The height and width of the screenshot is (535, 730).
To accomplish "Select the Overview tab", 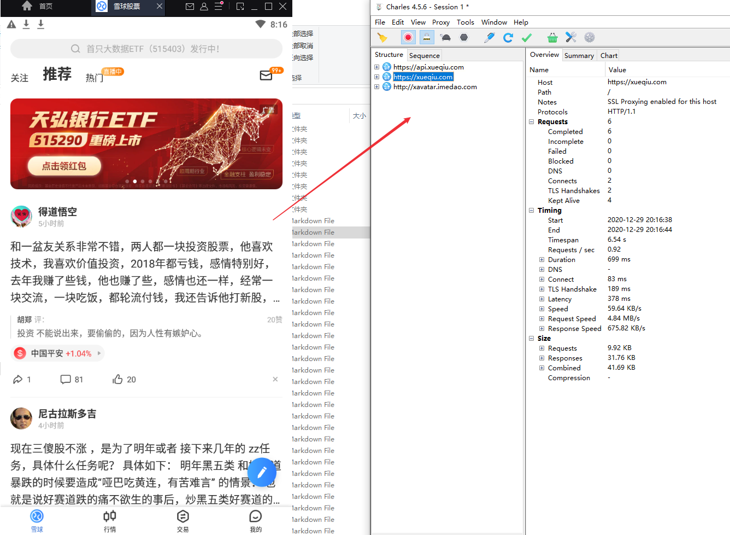I will (x=544, y=55).
